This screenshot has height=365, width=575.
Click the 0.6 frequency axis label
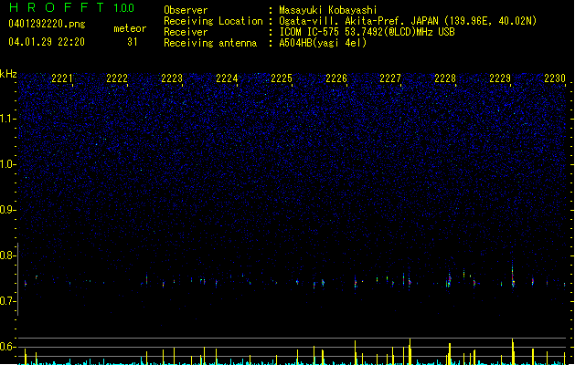[8, 347]
